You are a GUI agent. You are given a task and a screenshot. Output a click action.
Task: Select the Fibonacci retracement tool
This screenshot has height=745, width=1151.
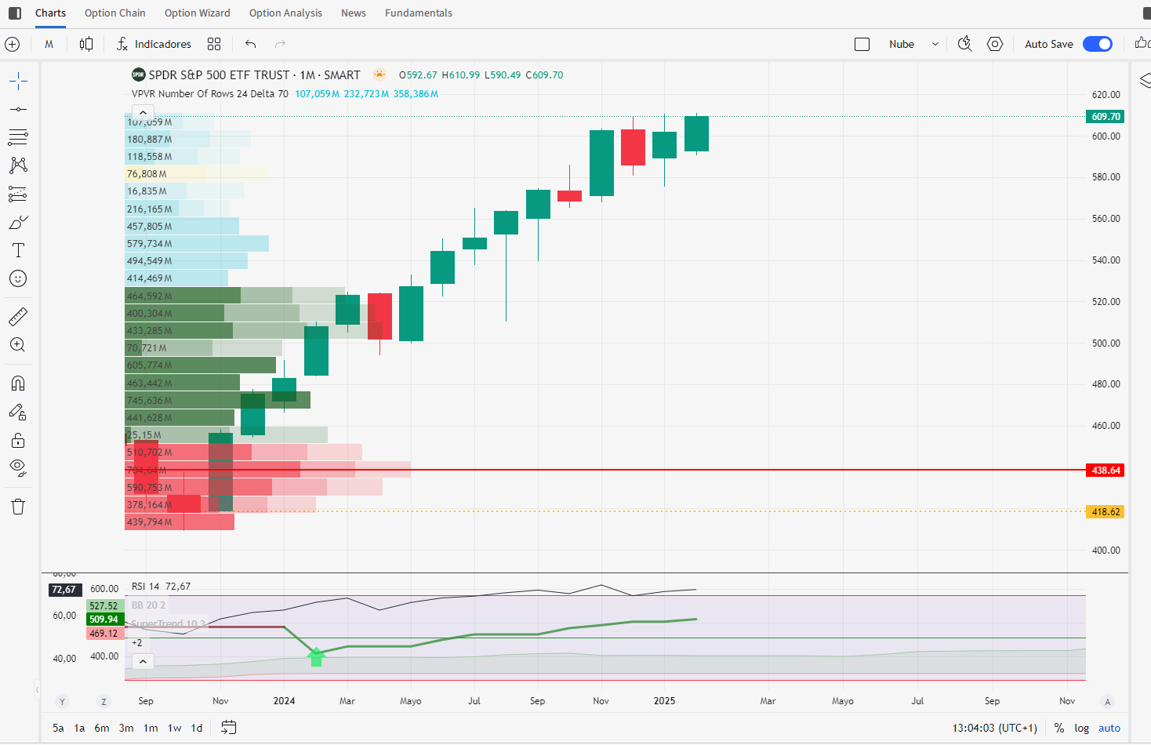pos(18,137)
